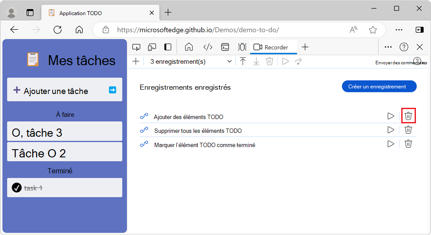The width and height of the screenshot is (431, 235).
Task: Click Créer un enregistrement button
Action: pos(379,87)
